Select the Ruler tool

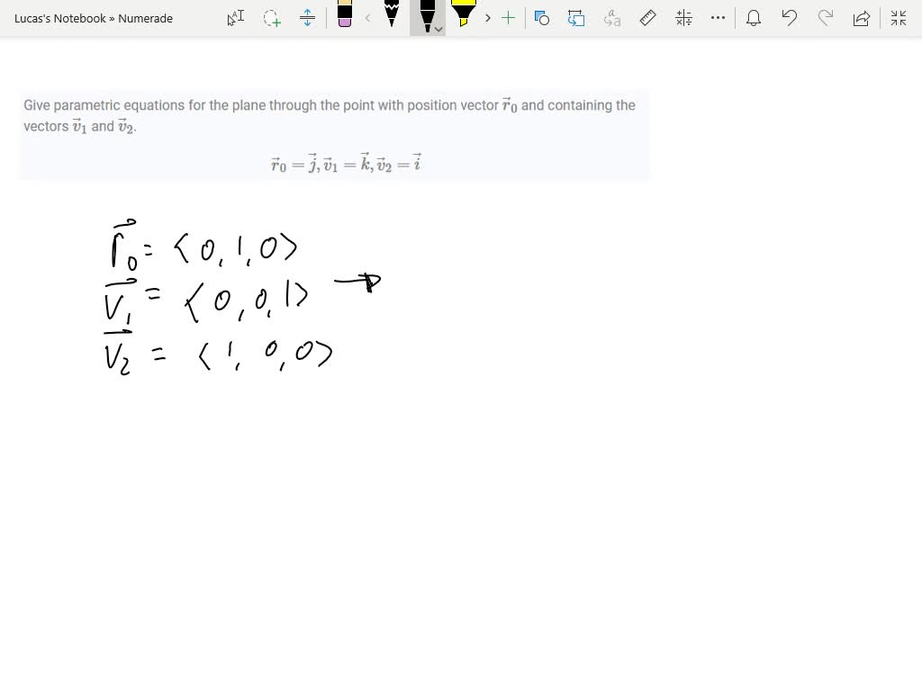pos(647,18)
